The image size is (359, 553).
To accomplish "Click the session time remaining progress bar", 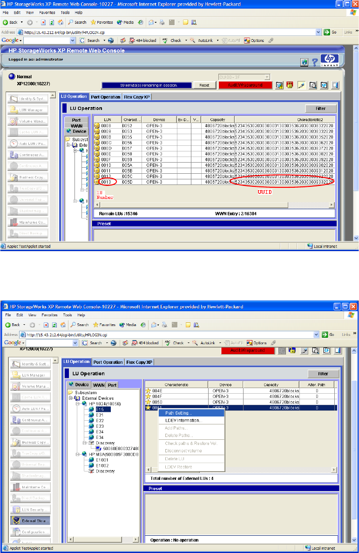I will coord(147,85).
